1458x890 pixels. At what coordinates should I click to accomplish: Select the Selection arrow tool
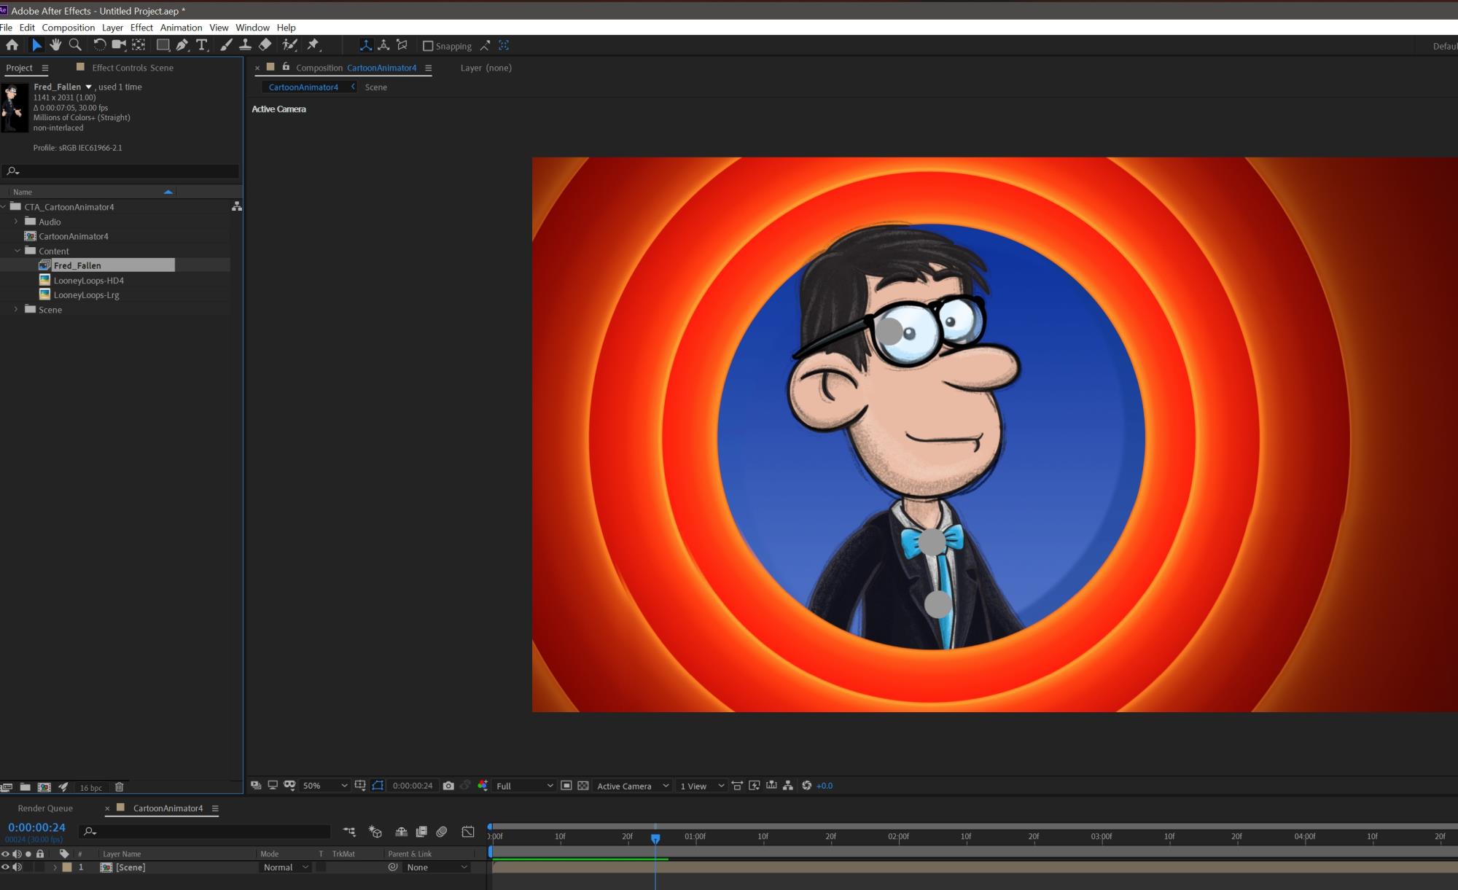[36, 45]
